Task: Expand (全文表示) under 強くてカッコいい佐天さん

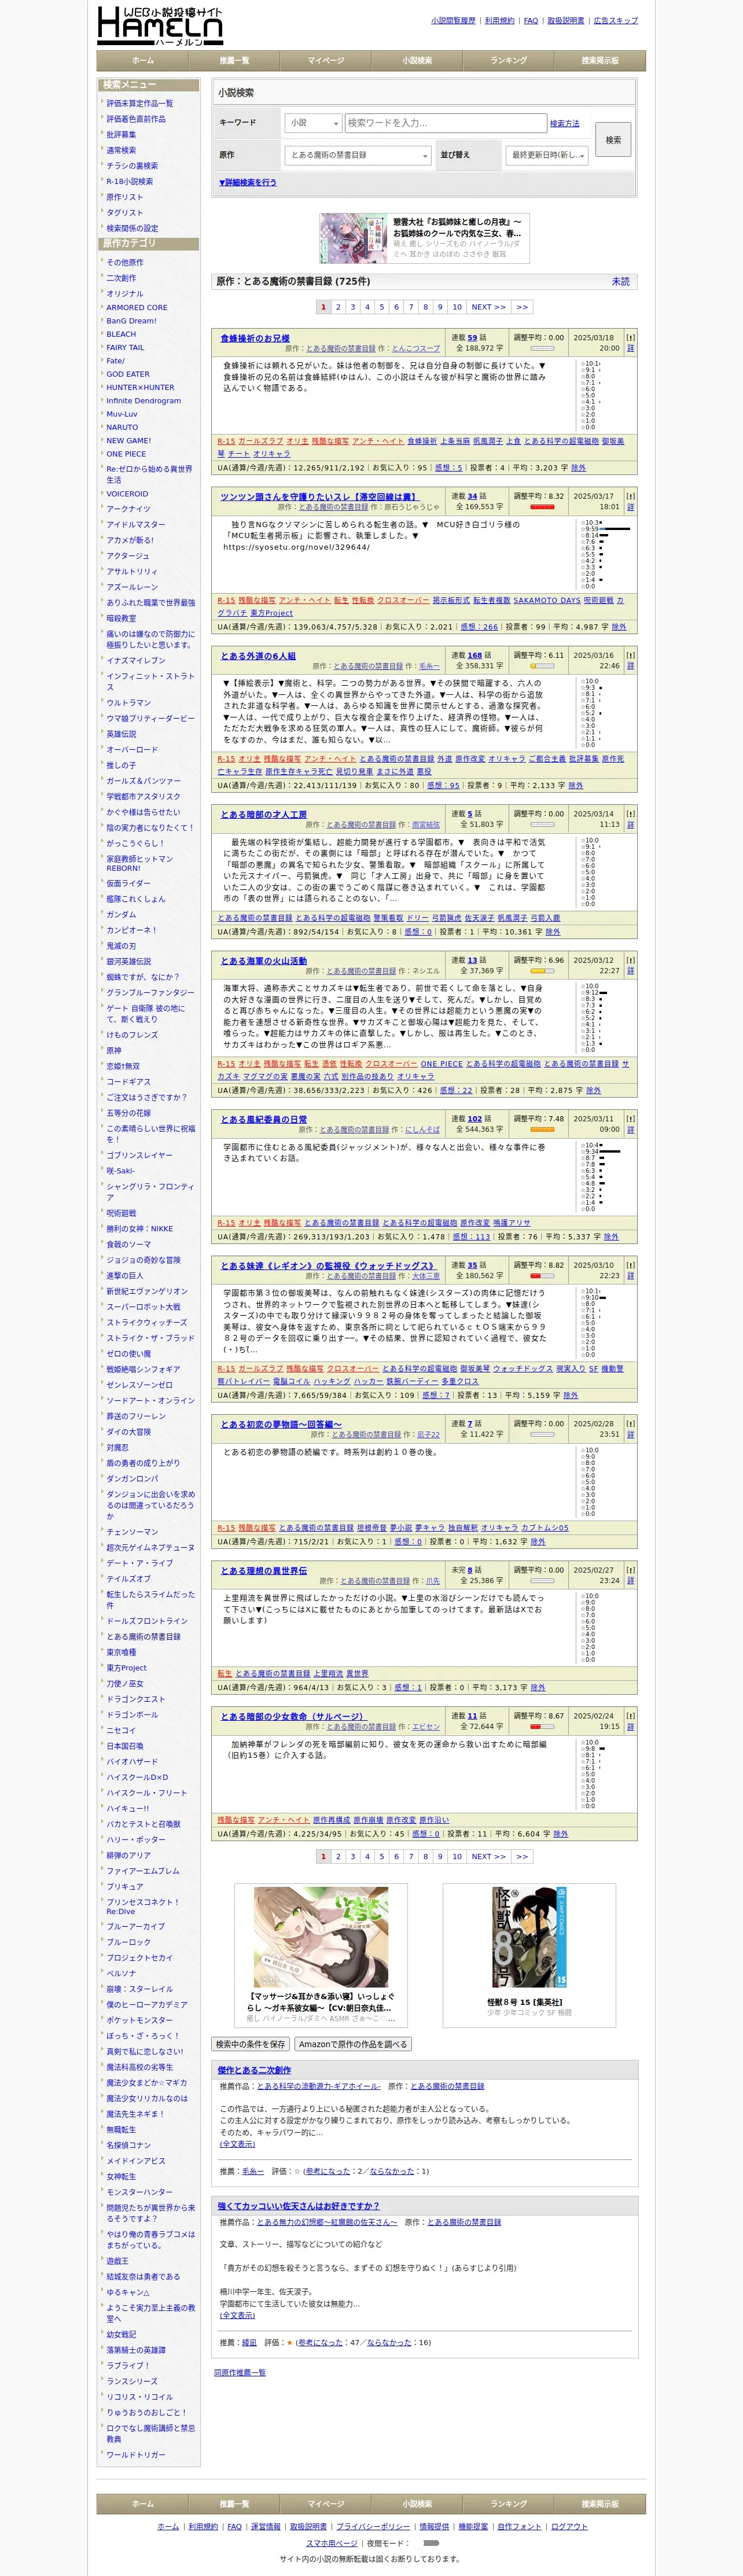Action: click(x=237, y=2315)
